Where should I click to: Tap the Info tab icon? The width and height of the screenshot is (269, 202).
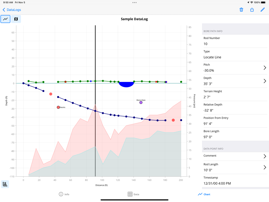coord(61,194)
